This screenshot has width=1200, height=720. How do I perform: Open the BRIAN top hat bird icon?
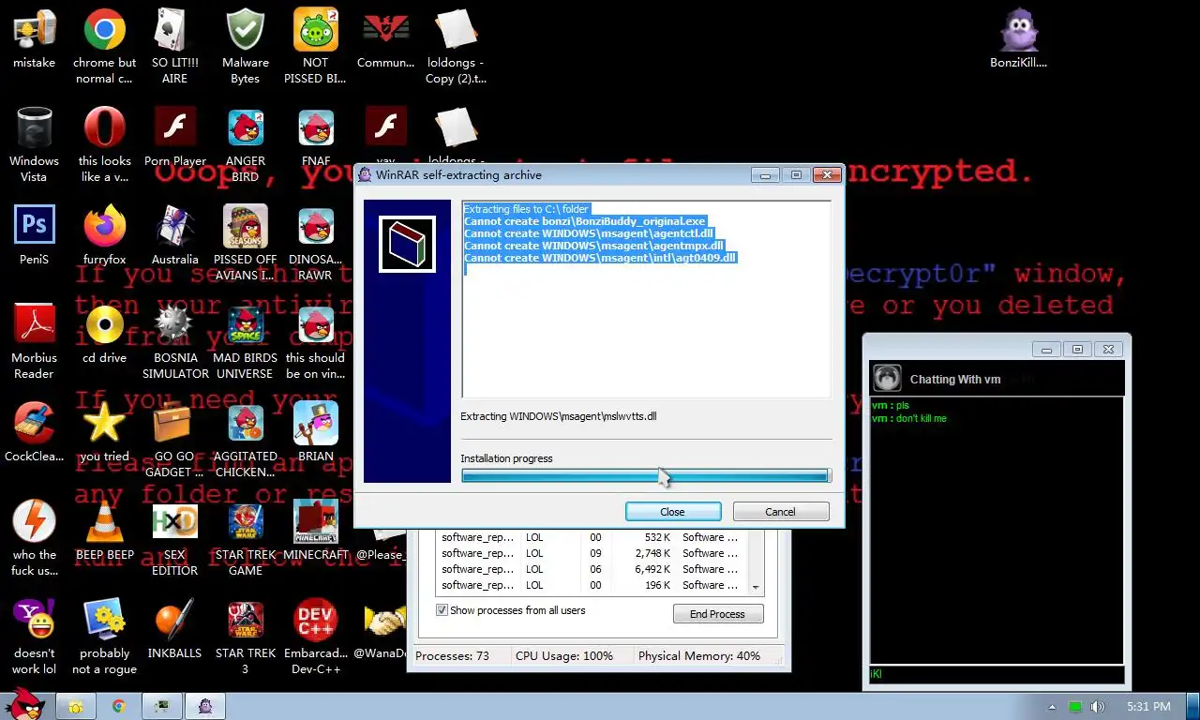coord(315,432)
